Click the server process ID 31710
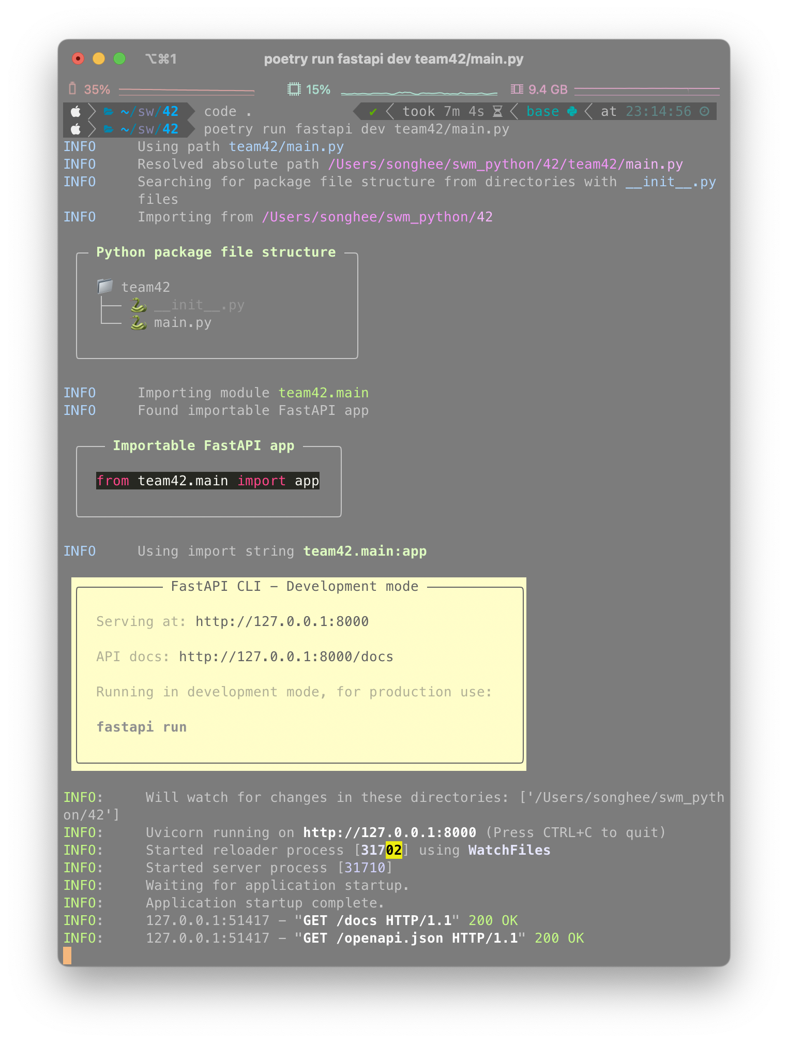788x1043 pixels. (x=365, y=868)
